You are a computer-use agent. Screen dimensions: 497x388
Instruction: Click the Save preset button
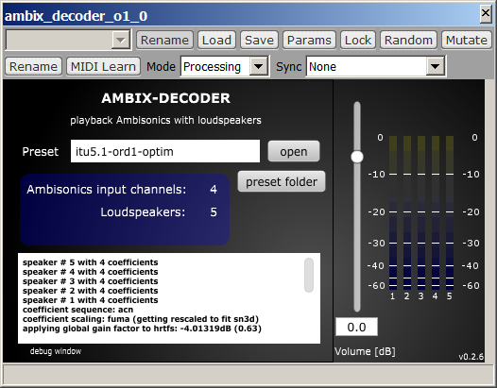point(259,41)
